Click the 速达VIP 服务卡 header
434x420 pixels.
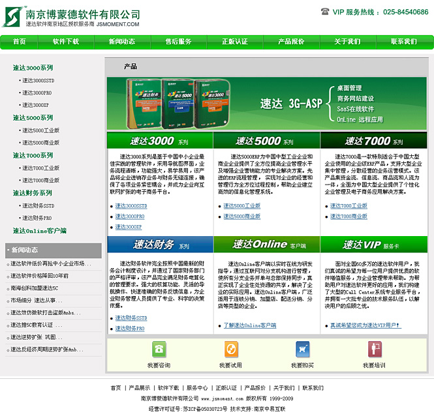(374, 245)
